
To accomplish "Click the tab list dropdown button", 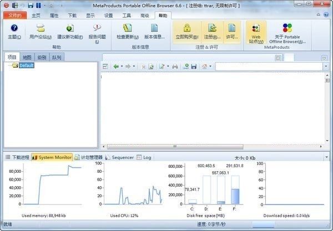I will pyautogui.click(x=324, y=58).
